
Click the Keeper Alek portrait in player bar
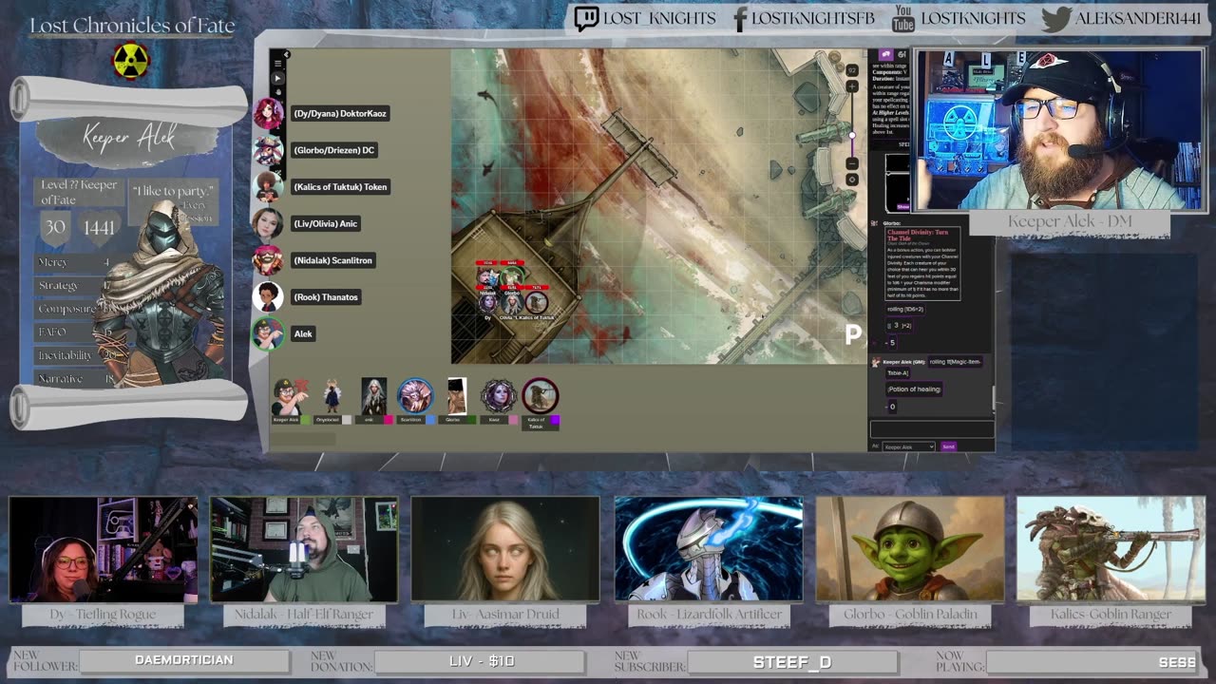point(292,396)
